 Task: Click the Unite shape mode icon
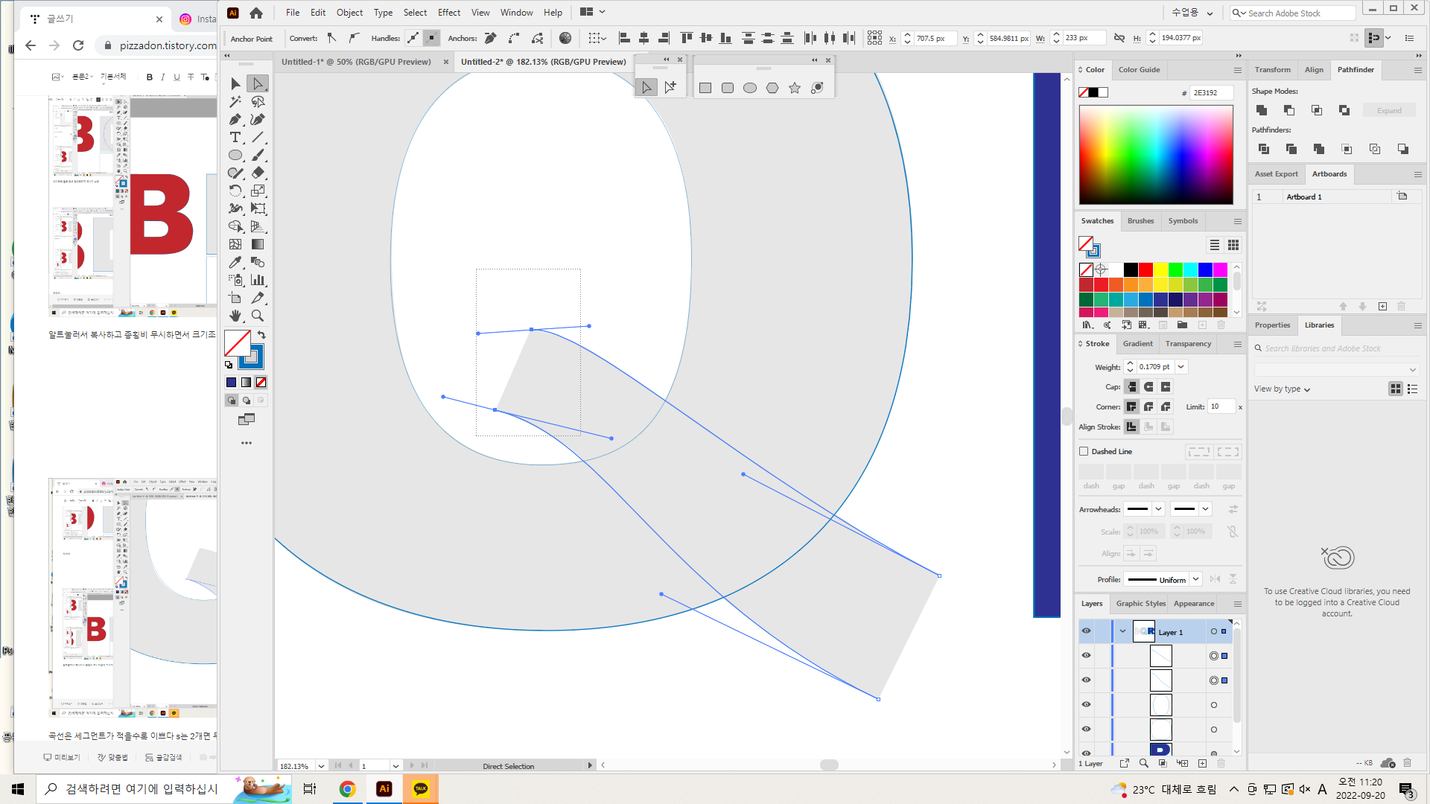click(x=1262, y=110)
